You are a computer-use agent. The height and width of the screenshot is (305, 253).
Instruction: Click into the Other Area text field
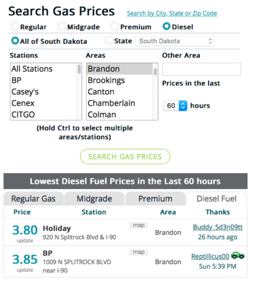[202, 69]
